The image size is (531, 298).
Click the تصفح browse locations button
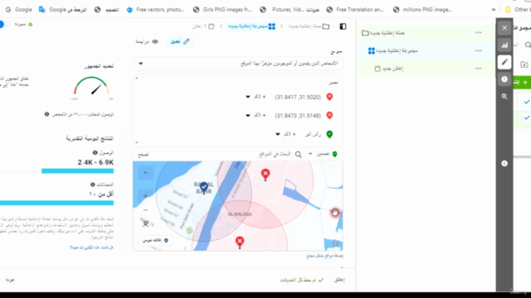144,155
